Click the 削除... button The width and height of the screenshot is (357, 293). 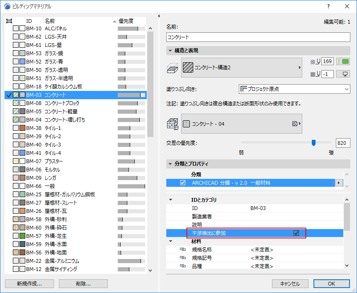[x=83, y=283]
